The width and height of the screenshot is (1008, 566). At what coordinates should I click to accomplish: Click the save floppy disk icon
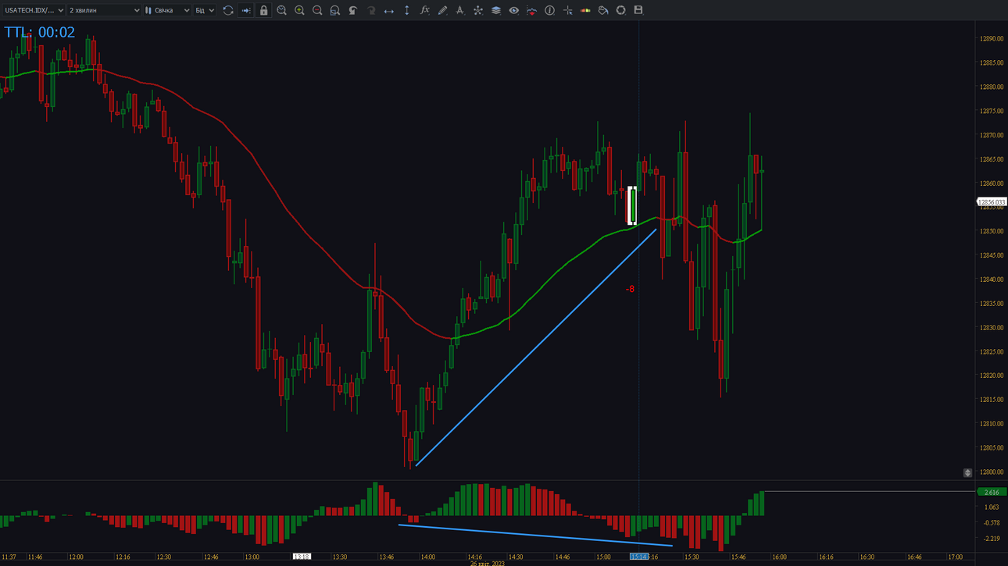[x=638, y=10]
